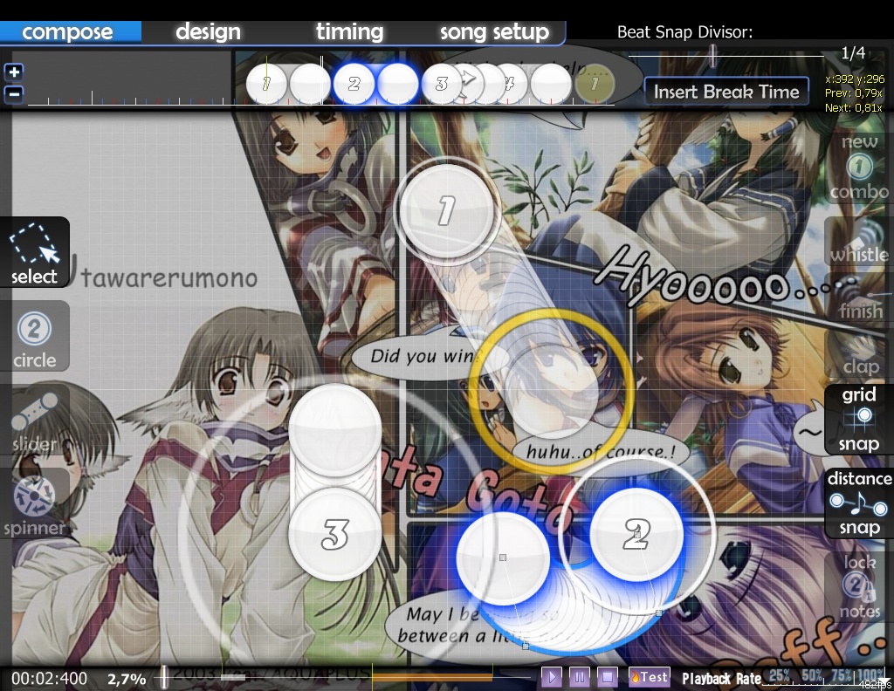Click the 1/4 beat snap divisor value

[853, 53]
